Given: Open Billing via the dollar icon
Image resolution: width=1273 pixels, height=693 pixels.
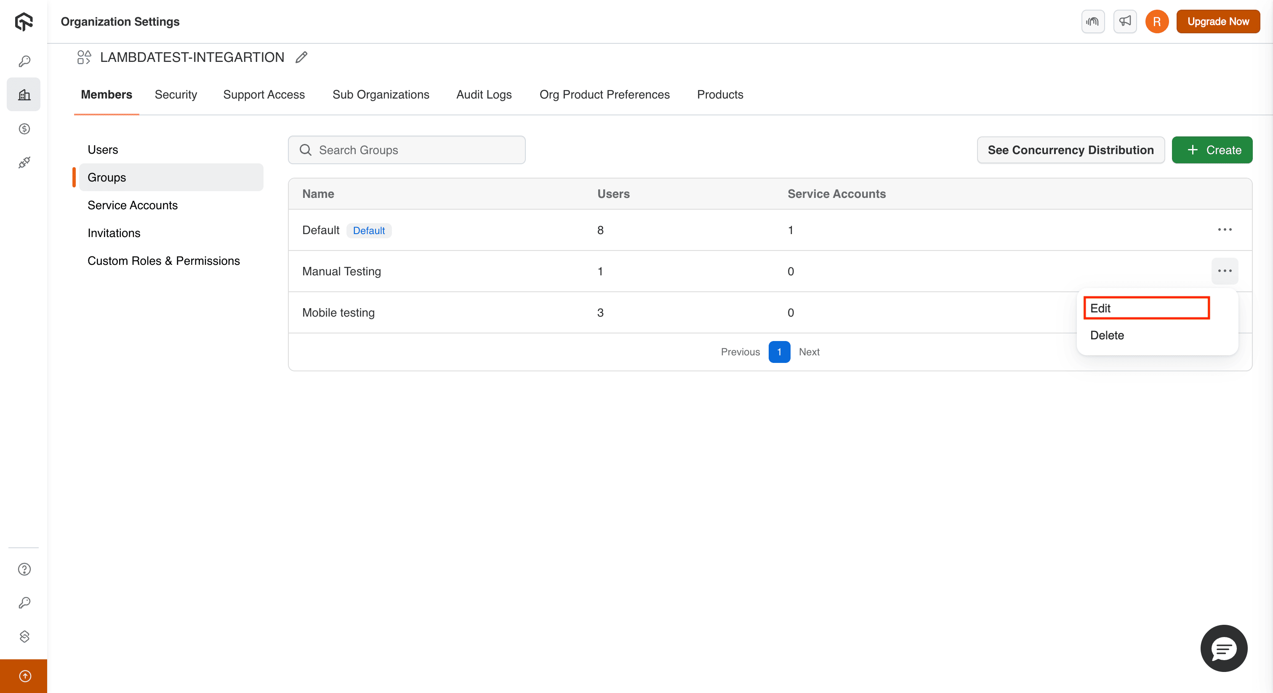Looking at the screenshot, I should [24, 129].
